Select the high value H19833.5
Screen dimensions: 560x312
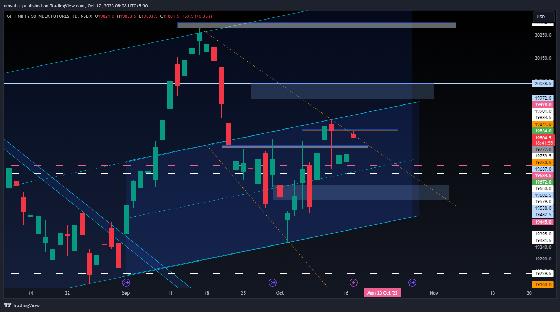pos(127,16)
